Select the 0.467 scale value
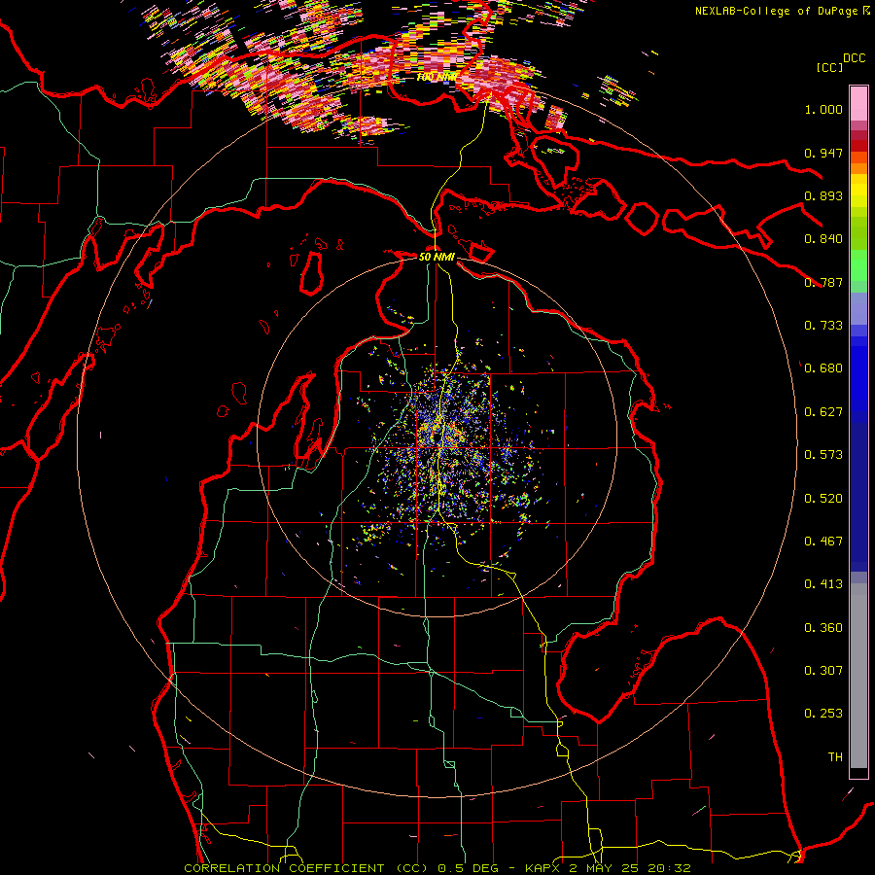 [823, 542]
